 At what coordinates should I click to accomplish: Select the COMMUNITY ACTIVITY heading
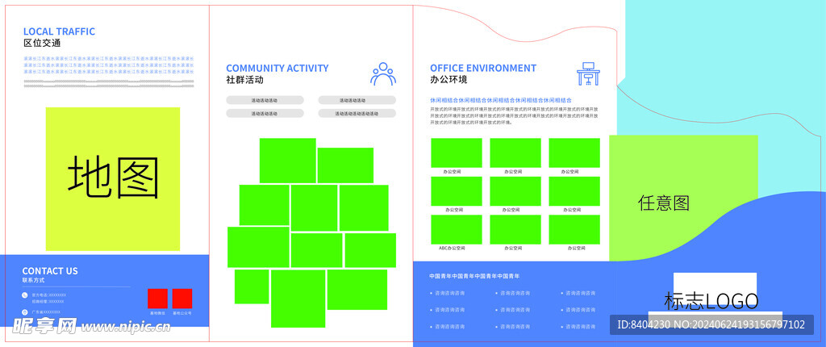[277, 69]
